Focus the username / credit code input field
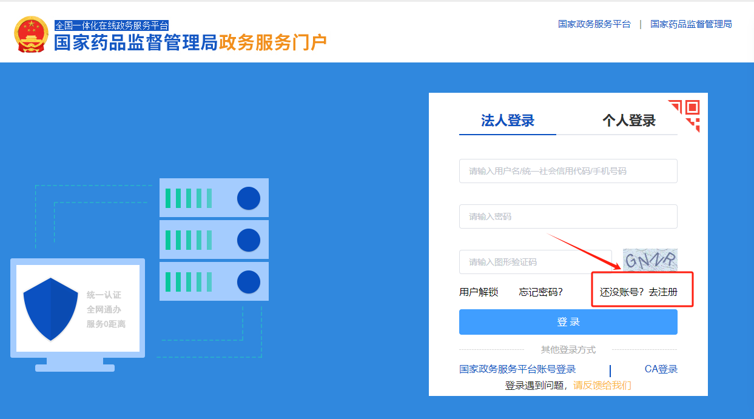 (x=568, y=171)
